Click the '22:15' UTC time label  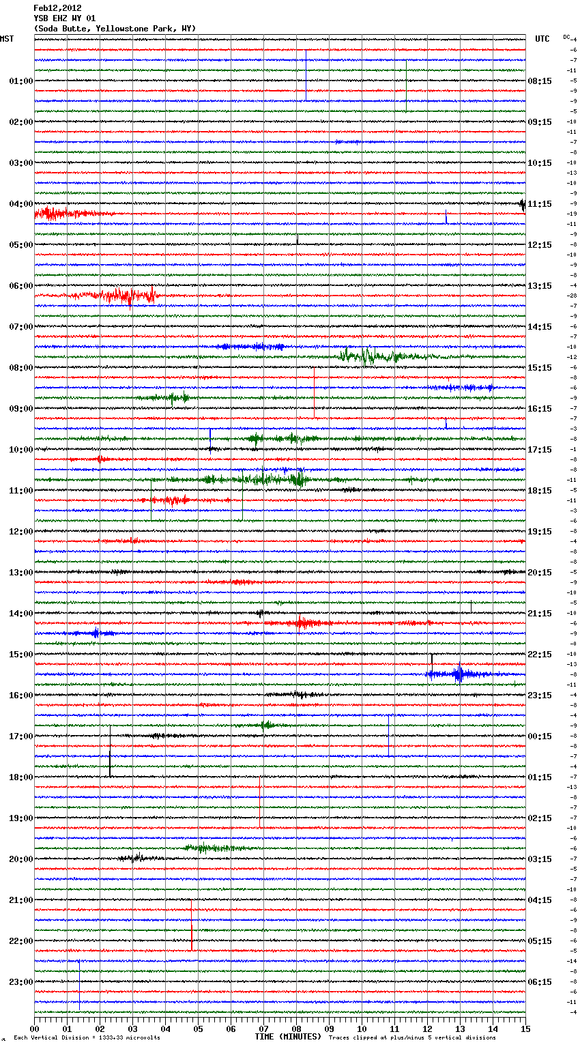click(540, 655)
